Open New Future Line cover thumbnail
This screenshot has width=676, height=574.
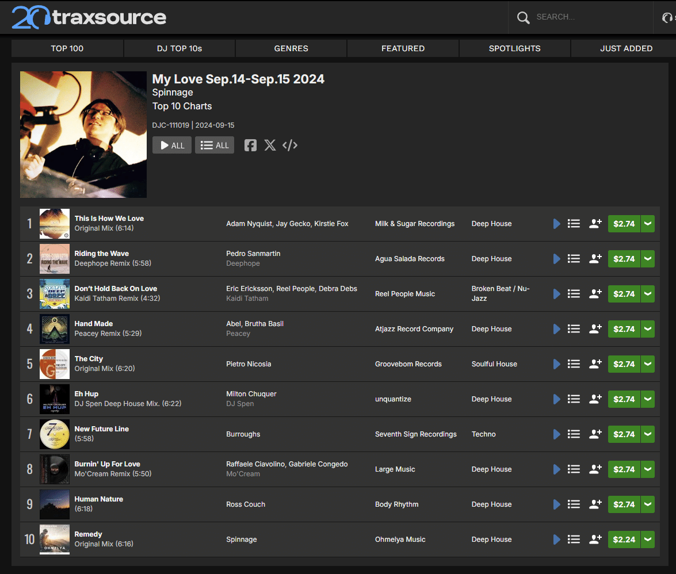54,434
